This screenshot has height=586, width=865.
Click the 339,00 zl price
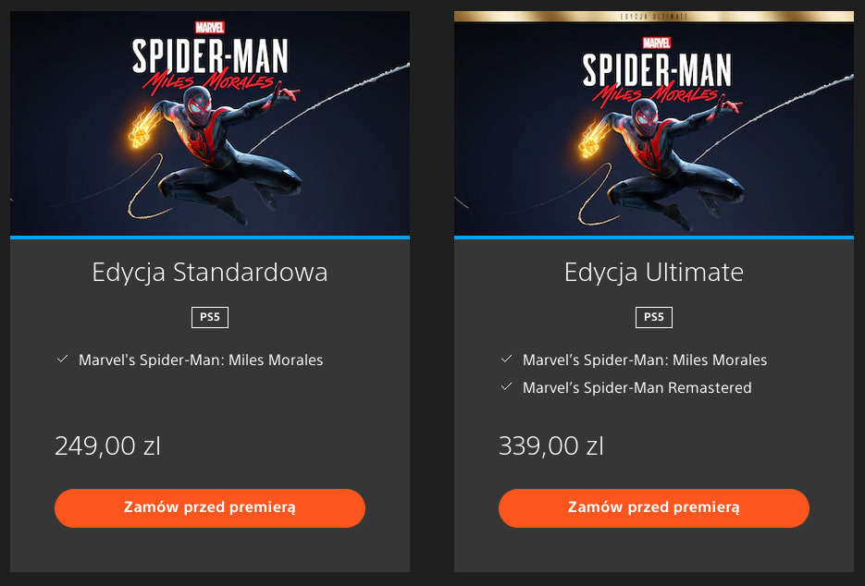(x=551, y=446)
